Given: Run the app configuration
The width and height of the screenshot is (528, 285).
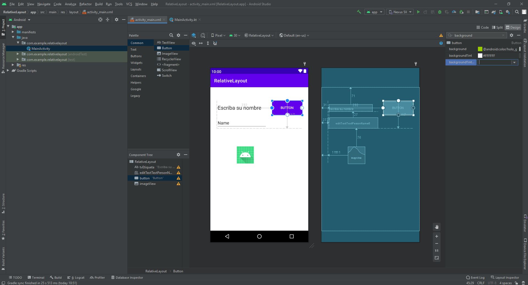Looking at the screenshot, I should tap(418, 12).
